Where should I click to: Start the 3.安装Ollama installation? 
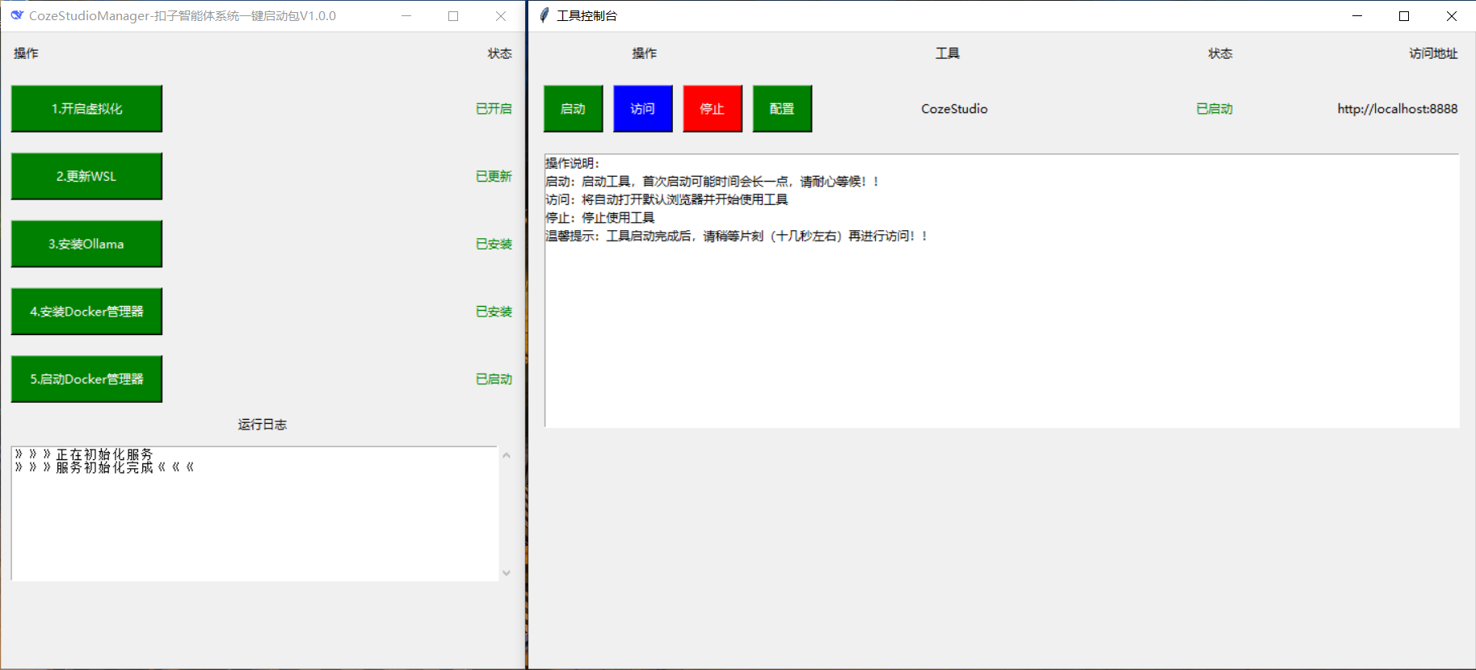click(86, 244)
